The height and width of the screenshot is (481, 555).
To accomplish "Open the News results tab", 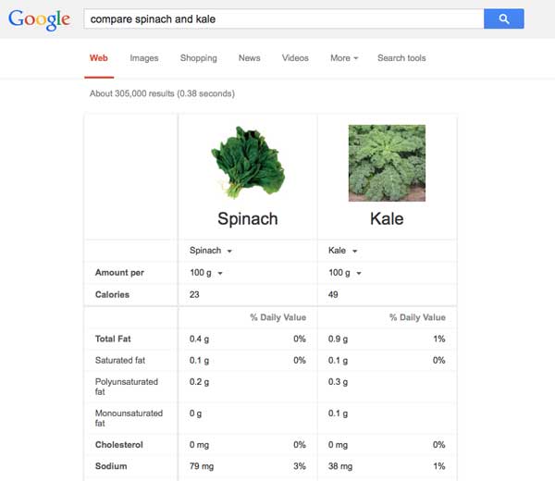I will pyautogui.click(x=249, y=58).
